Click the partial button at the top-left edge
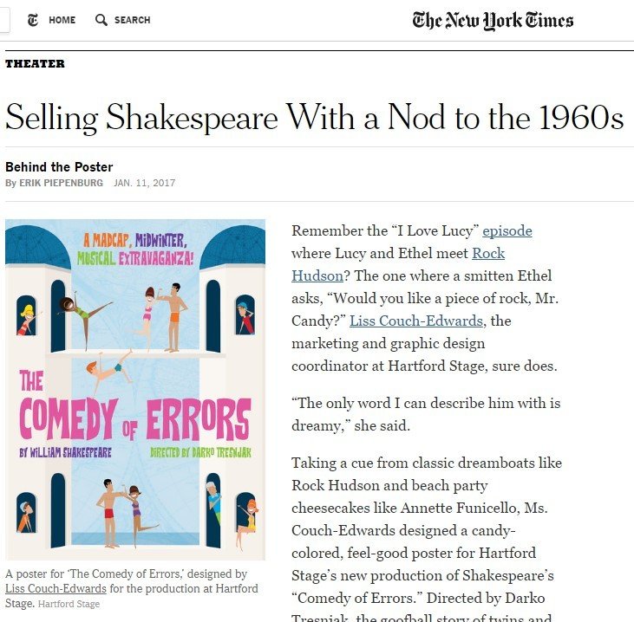Viewport: 634px width, 622px height. pos(3,20)
